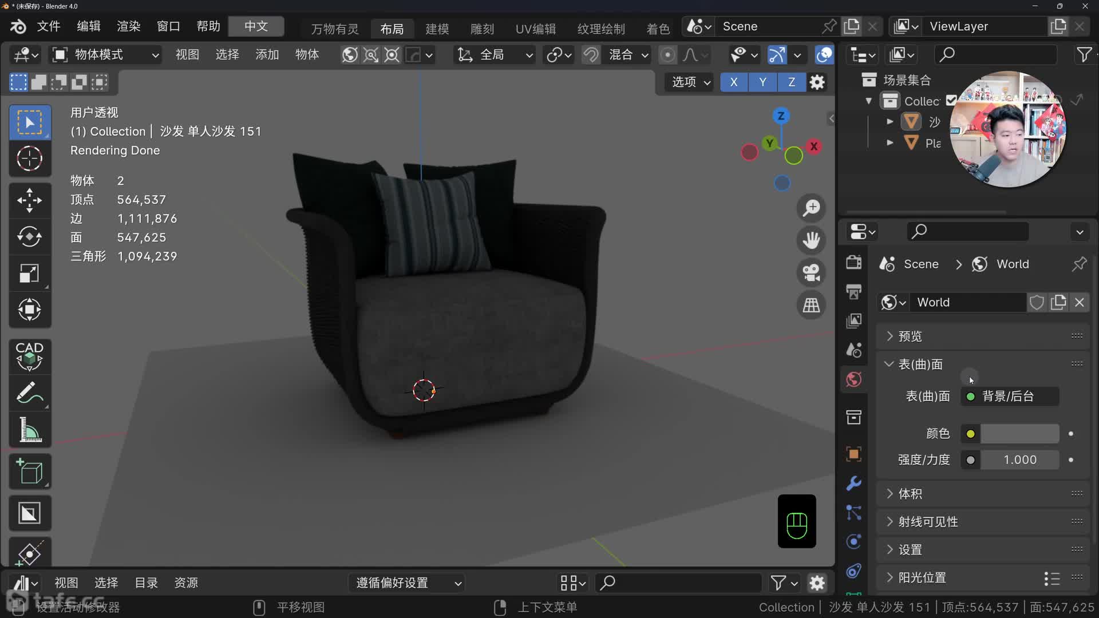The image size is (1099, 618).
Task: Click the zoom magnifier in viewport navigation gizmos
Action: (x=811, y=208)
